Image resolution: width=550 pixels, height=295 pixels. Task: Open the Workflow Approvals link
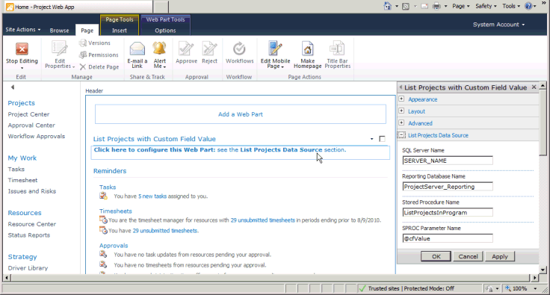tap(37, 136)
